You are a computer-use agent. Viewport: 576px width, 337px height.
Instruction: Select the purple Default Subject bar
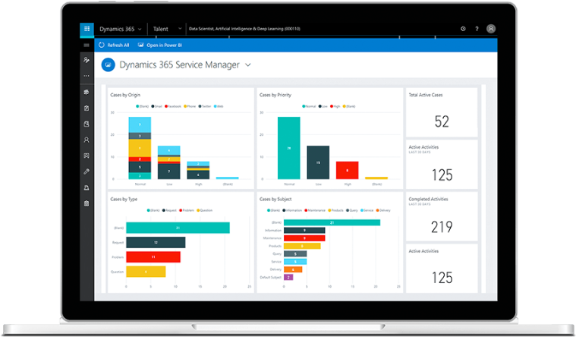(x=288, y=277)
